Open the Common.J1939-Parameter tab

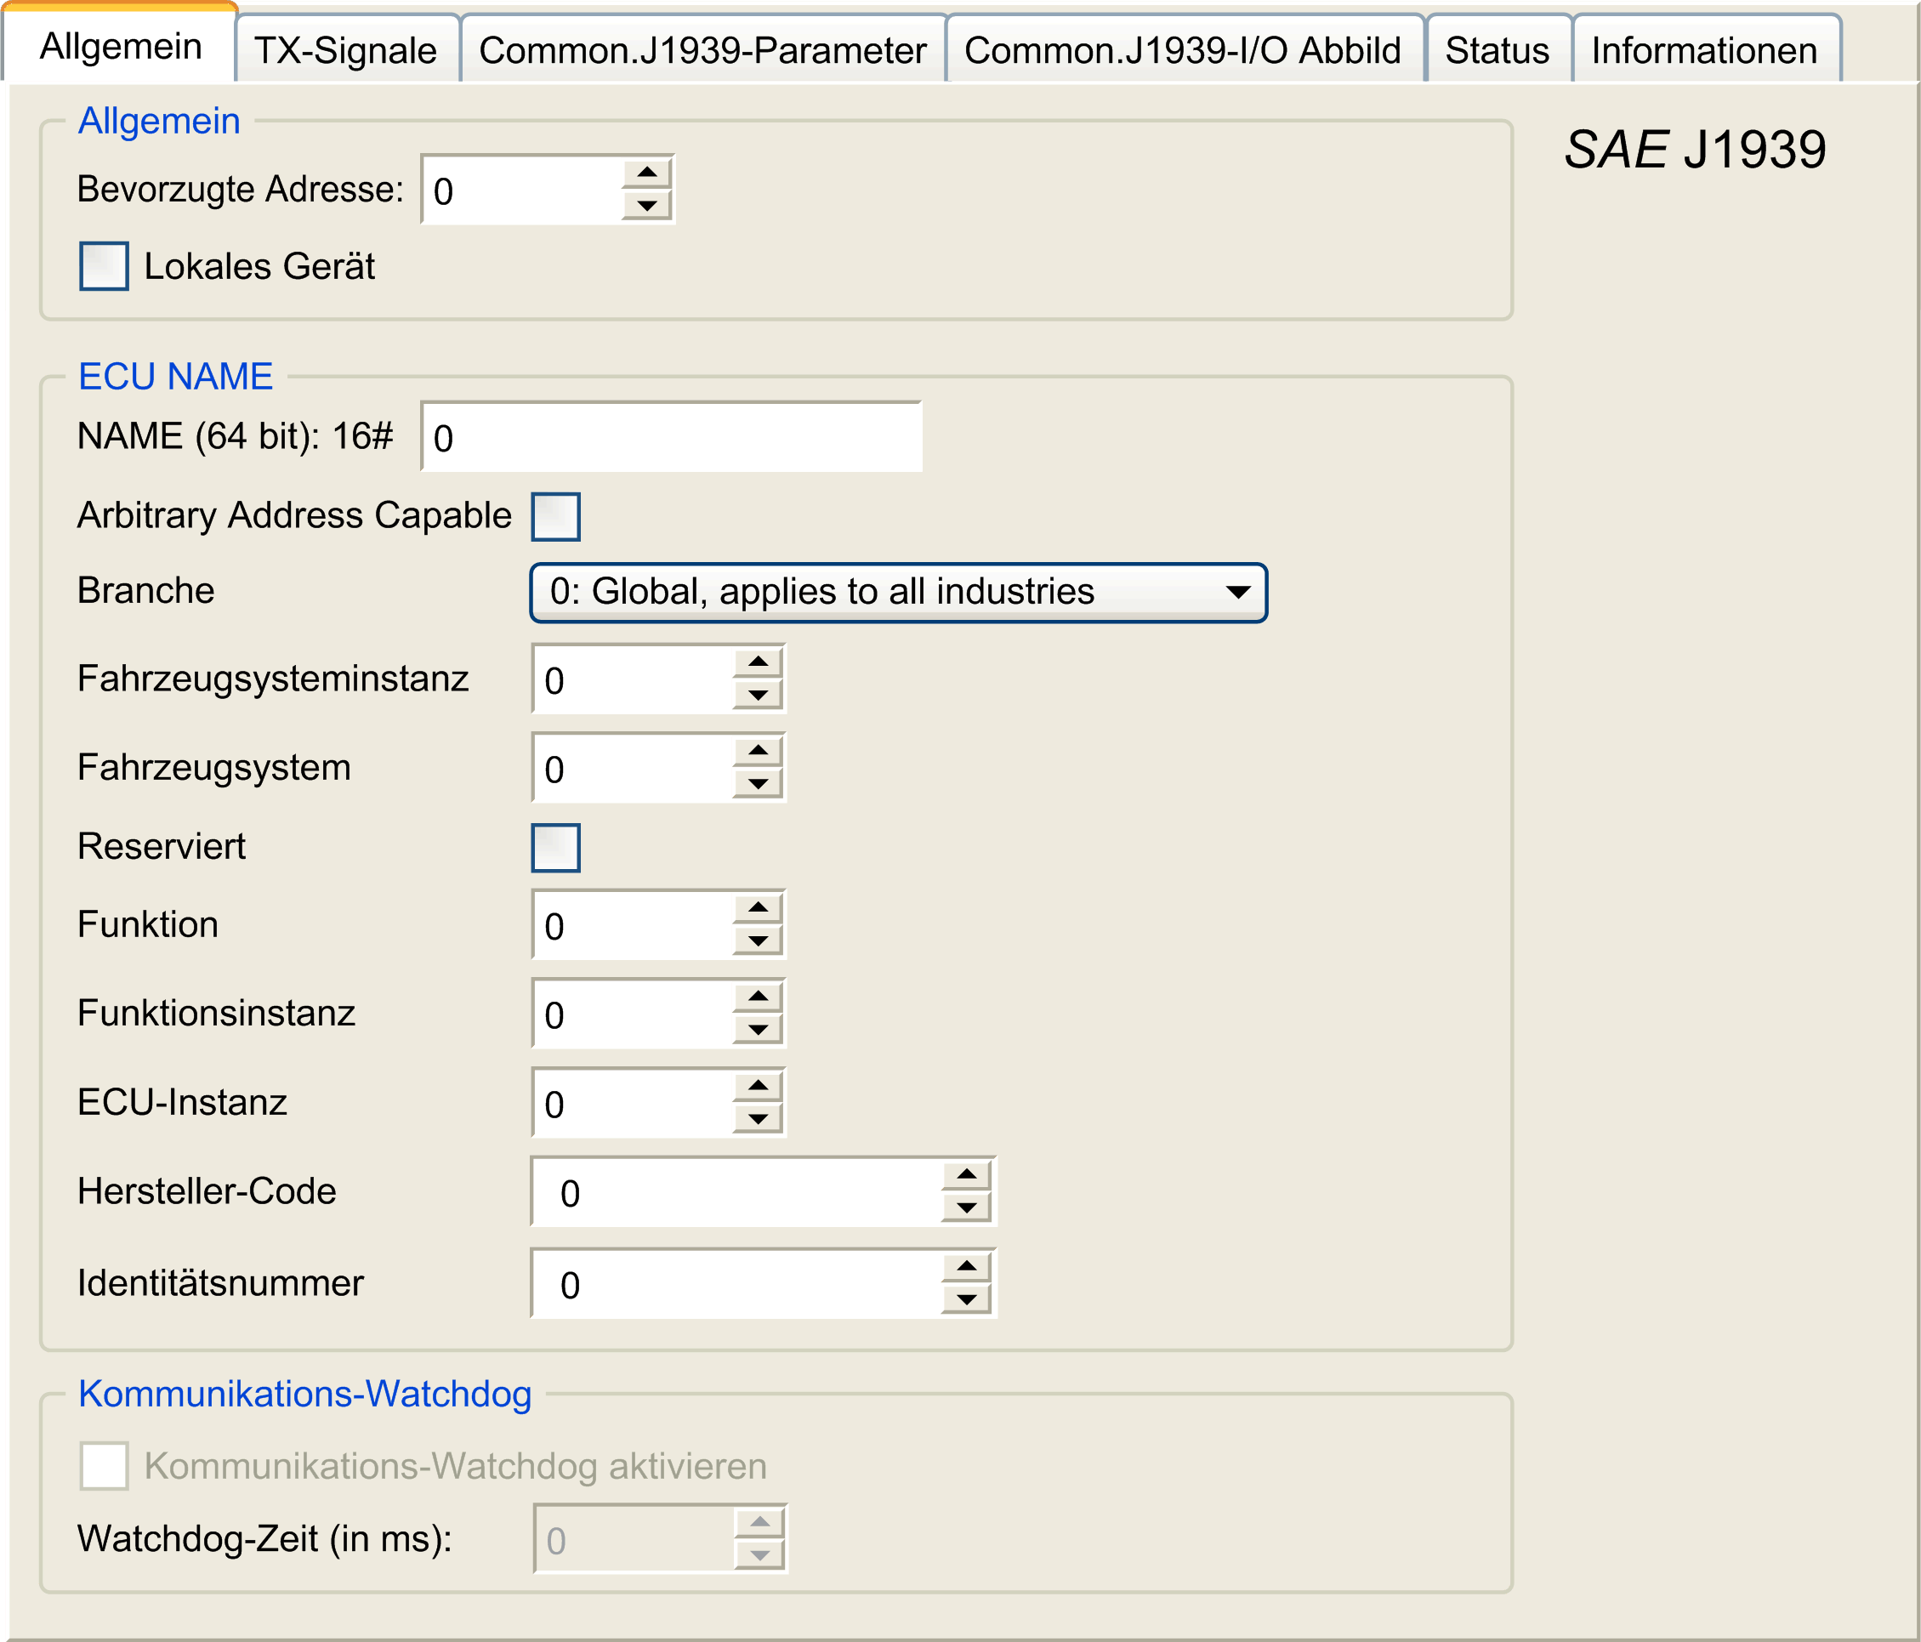[x=702, y=50]
